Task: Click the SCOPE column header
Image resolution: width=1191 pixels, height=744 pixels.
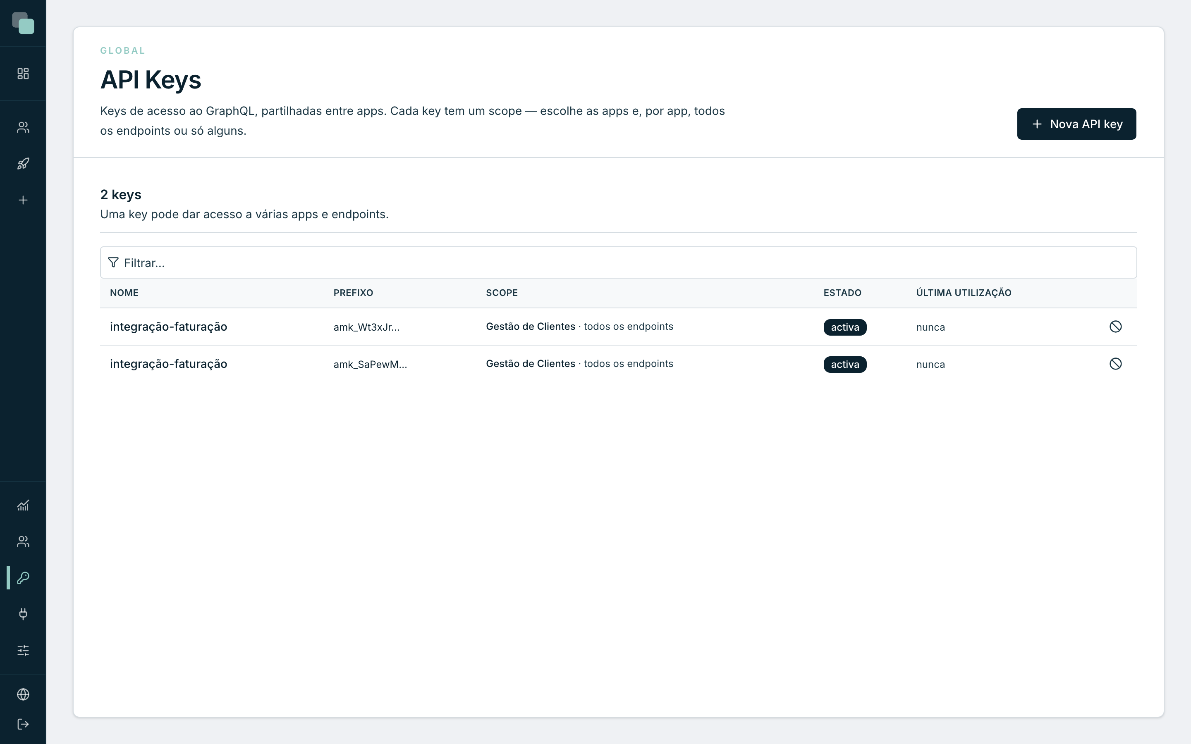Action: click(502, 293)
